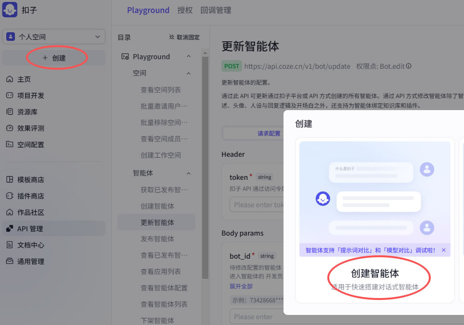Click the 展开全部 link
Screen dimensions: 464x325
[x=241, y=286]
